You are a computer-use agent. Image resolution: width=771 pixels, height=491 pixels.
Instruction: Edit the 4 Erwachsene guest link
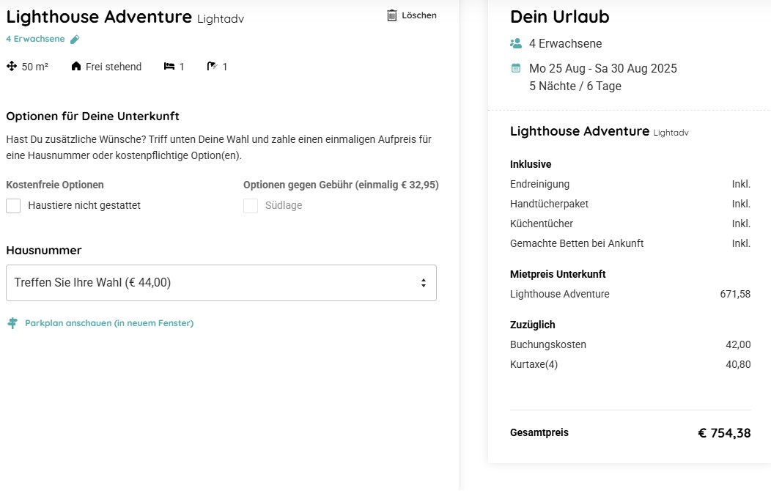click(x=35, y=39)
